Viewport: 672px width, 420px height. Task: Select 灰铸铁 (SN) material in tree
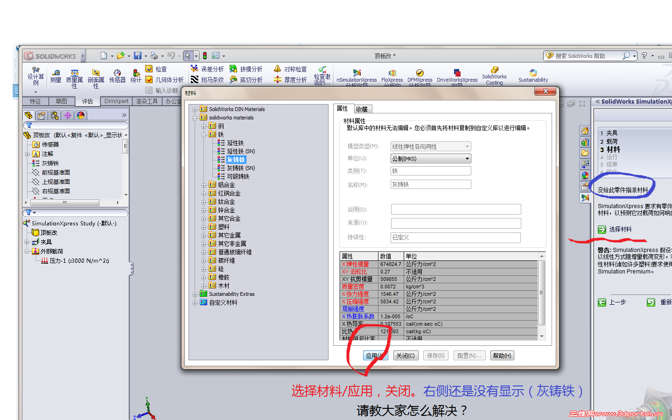coord(241,168)
